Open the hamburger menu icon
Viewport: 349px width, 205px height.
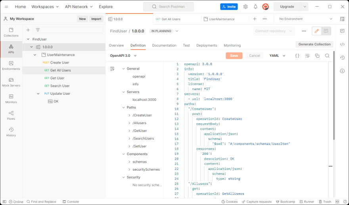coord(6,7)
